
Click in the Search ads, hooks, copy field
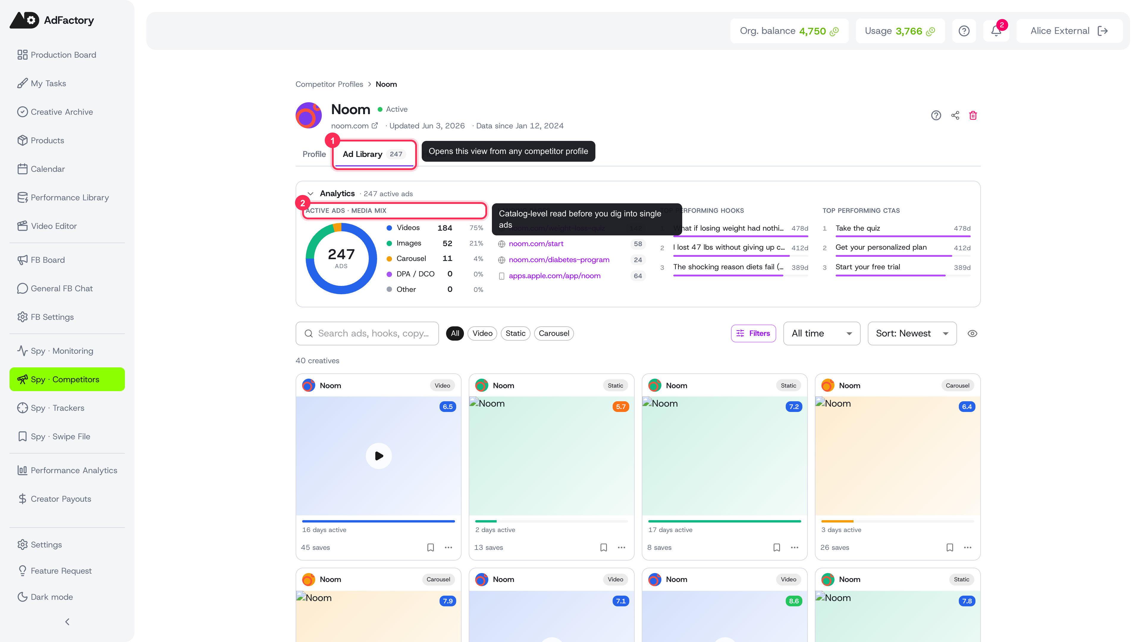(367, 333)
